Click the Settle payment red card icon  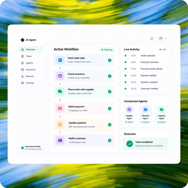pyautogui.click(x=60, y=108)
